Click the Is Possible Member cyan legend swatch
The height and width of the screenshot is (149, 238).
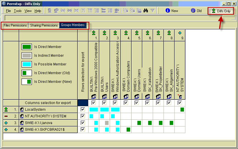click(27, 64)
